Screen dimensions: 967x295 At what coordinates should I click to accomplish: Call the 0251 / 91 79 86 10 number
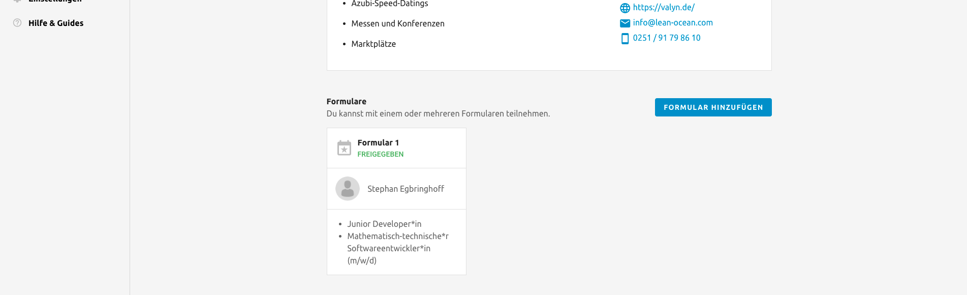coord(667,38)
